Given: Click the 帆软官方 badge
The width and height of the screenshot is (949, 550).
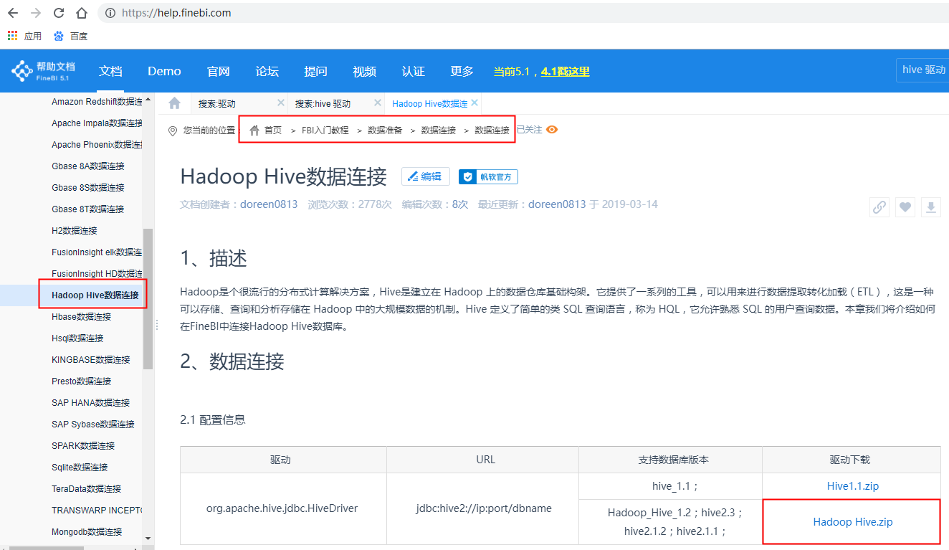Looking at the screenshot, I should coord(488,176).
